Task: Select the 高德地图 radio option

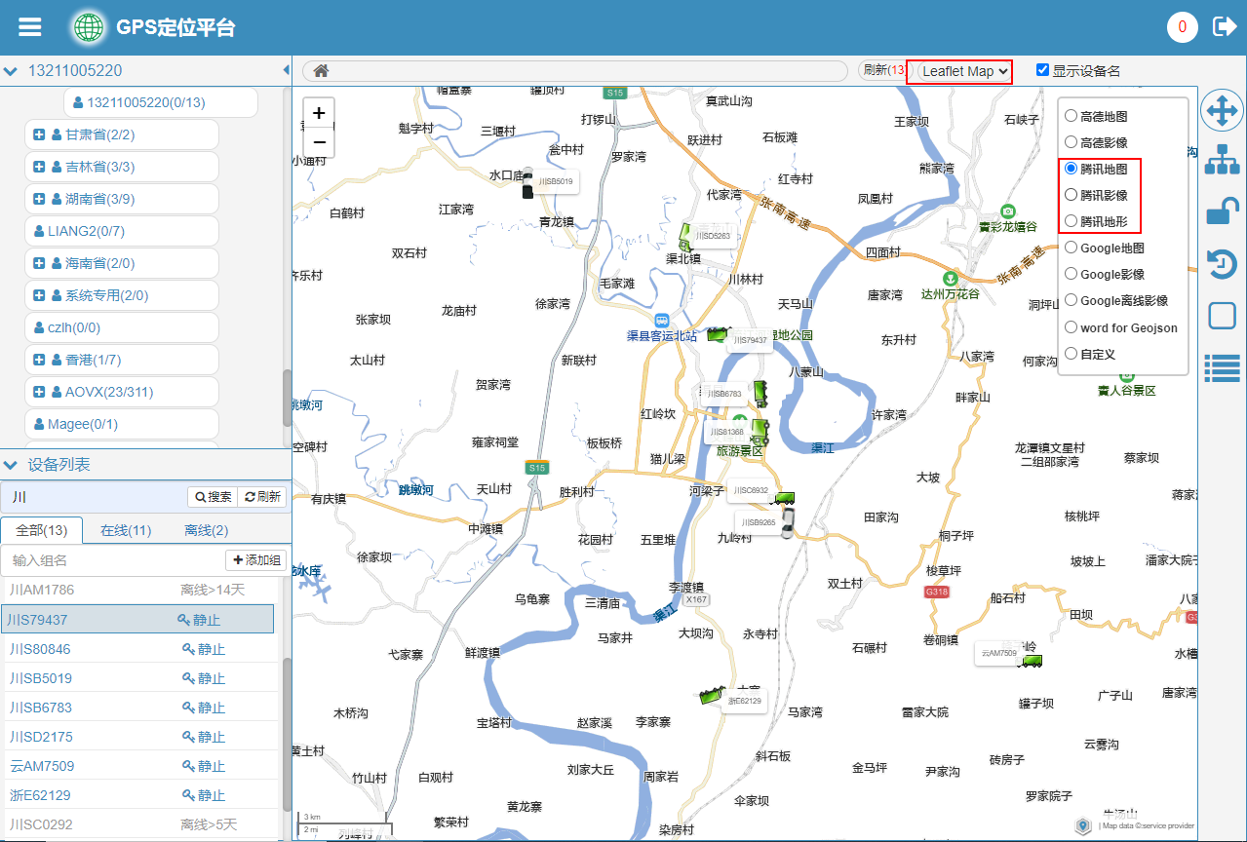Action: coord(1072,116)
